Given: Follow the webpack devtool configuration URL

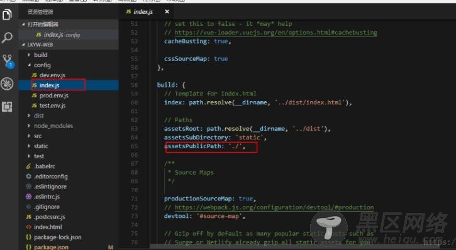Looking at the screenshot, I should tap(274, 207).
